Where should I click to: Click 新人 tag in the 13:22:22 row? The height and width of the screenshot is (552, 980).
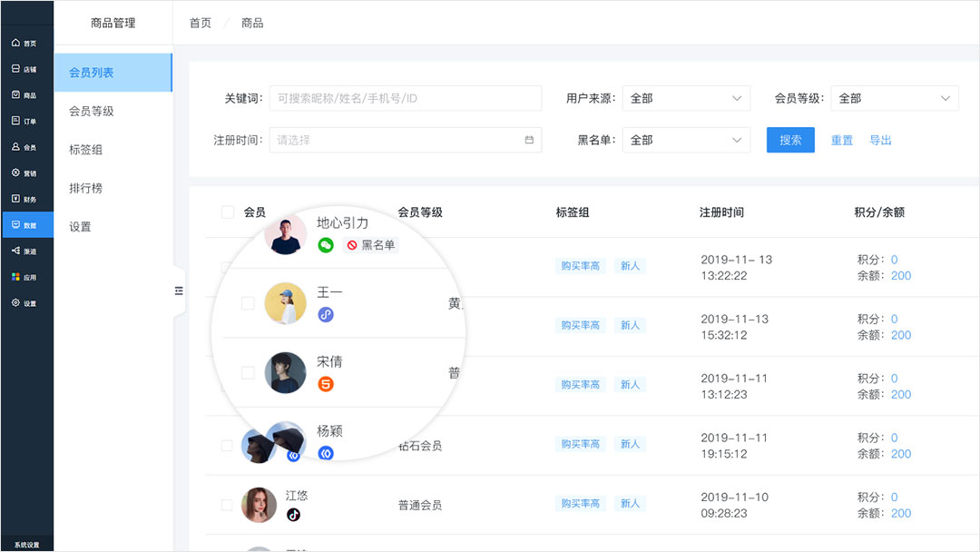point(630,266)
